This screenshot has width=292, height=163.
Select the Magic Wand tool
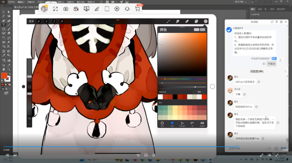coord(3,16)
